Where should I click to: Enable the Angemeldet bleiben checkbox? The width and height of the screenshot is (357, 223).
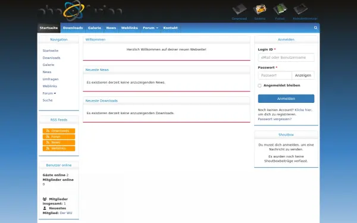point(259,86)
